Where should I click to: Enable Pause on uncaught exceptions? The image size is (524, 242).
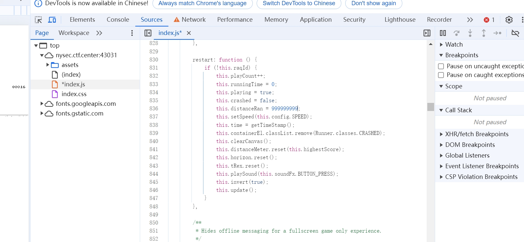pyautogui.click(x=441, y=66)
